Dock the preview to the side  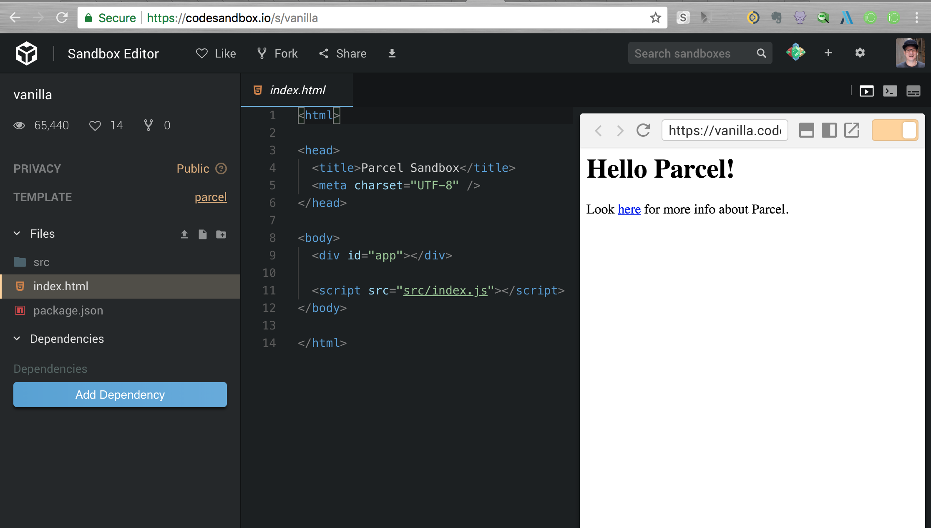point(829,131)
